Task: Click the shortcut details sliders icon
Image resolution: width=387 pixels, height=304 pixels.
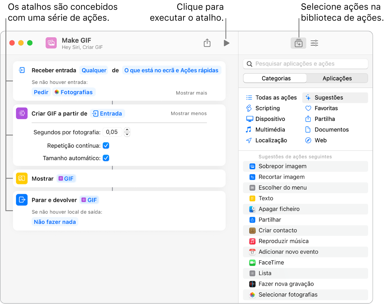Action: 314,43
